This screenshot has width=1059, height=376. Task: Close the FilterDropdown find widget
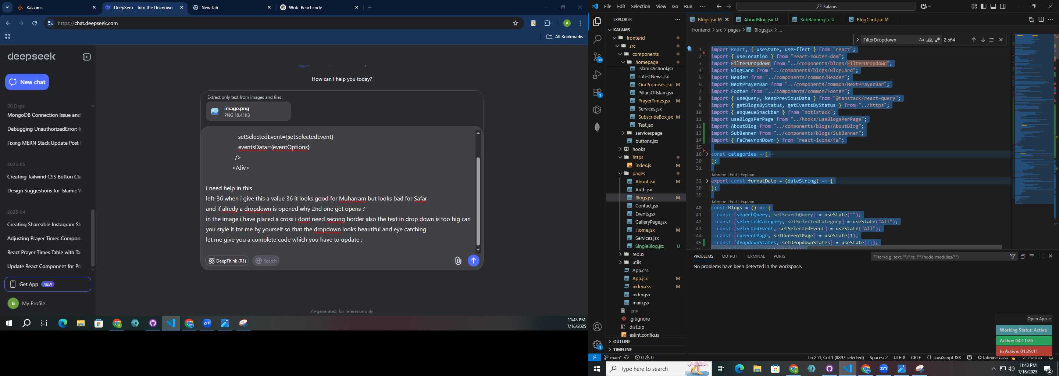point(1001,40)
